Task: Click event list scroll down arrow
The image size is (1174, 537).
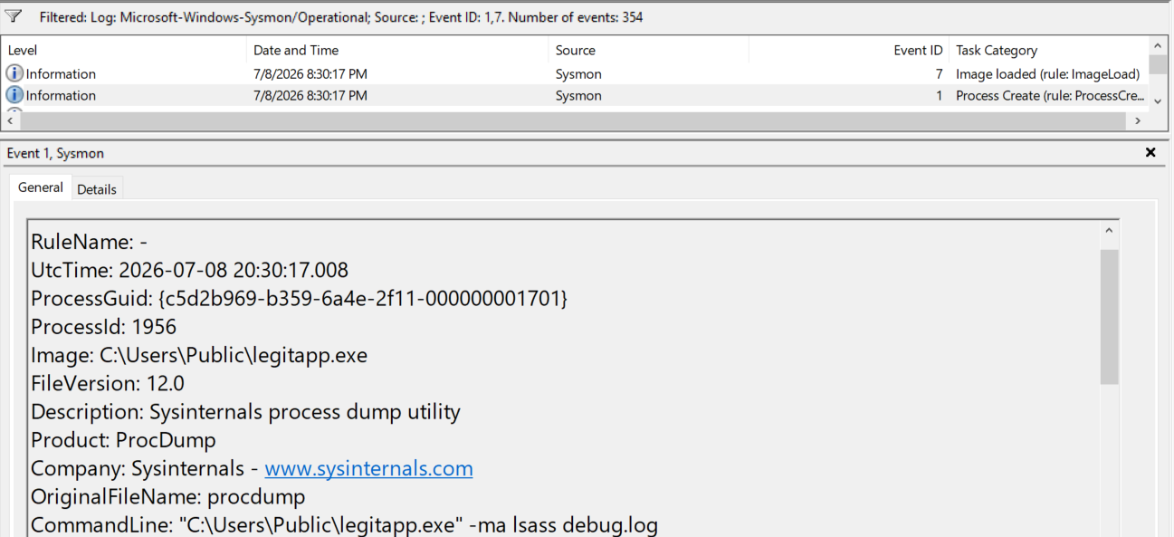Action: 1158,101
